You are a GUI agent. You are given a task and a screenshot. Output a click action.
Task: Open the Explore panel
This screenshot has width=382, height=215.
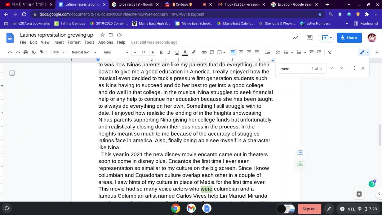[359, 194]
